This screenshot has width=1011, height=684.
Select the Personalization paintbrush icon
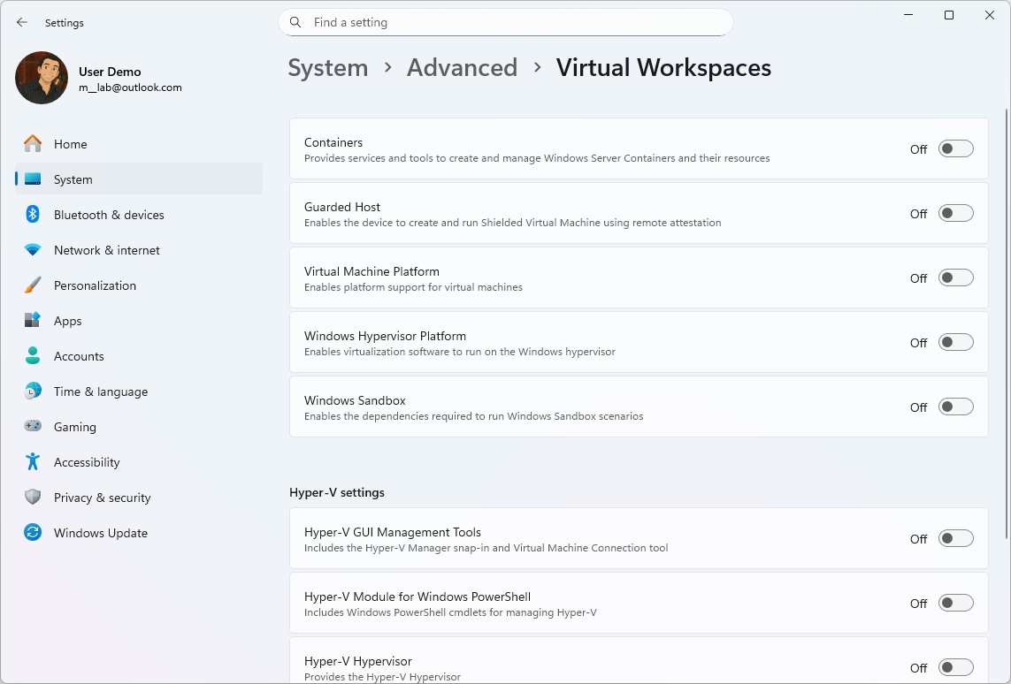pos(33,285)
